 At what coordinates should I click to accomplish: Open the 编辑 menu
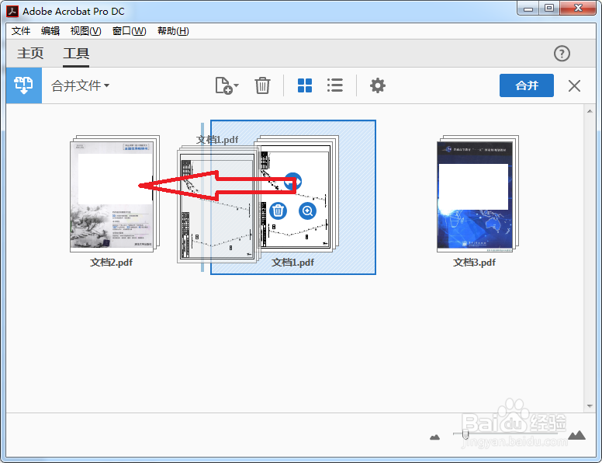click(x=50, y=31)
